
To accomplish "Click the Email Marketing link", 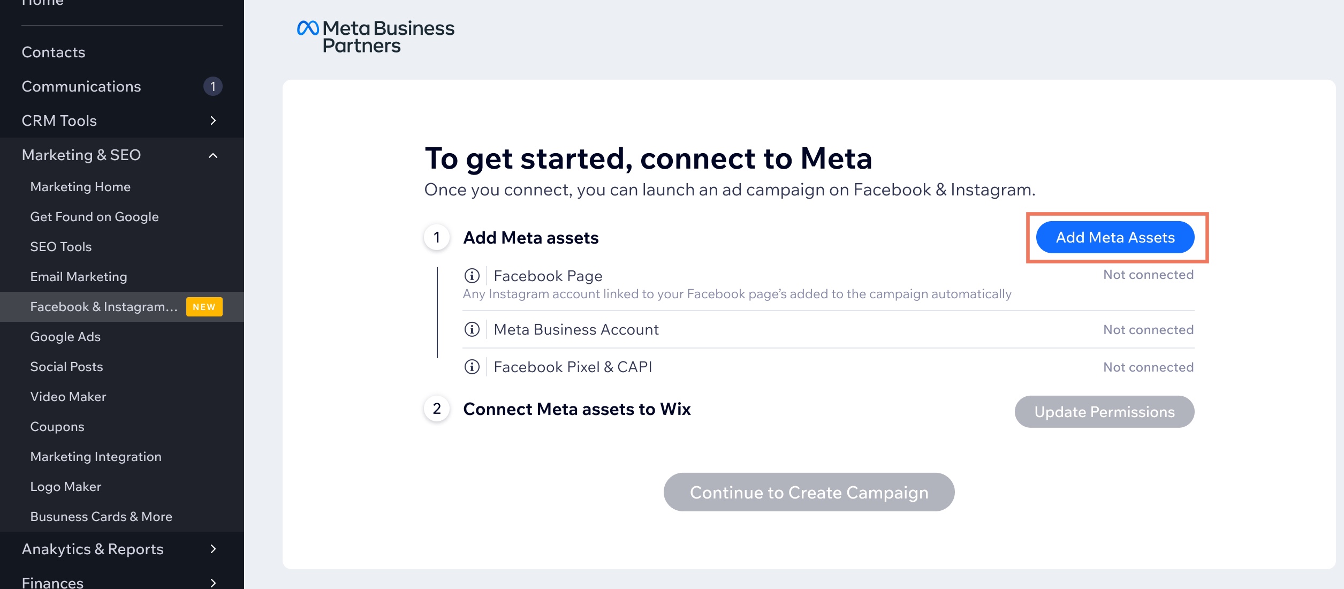I will click(78, 275).
